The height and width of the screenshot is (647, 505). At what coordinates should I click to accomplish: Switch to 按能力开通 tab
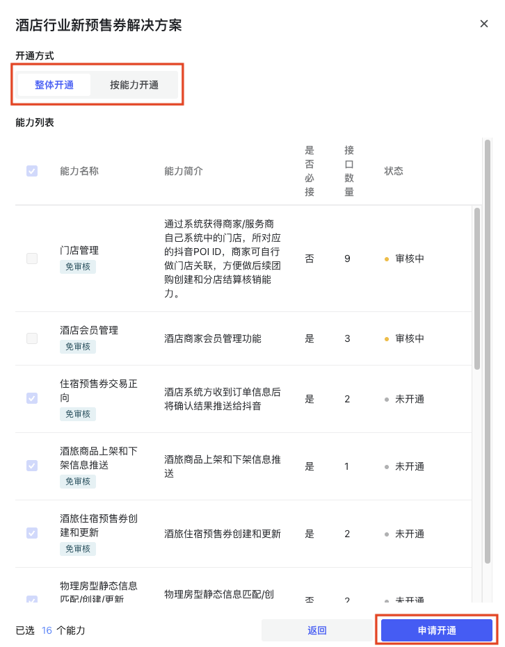(x=134, y=85)
